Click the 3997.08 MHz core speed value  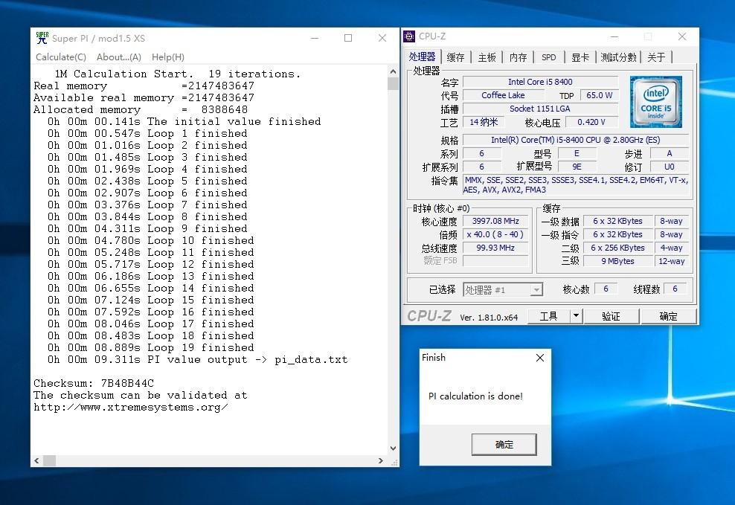[495, 221]
